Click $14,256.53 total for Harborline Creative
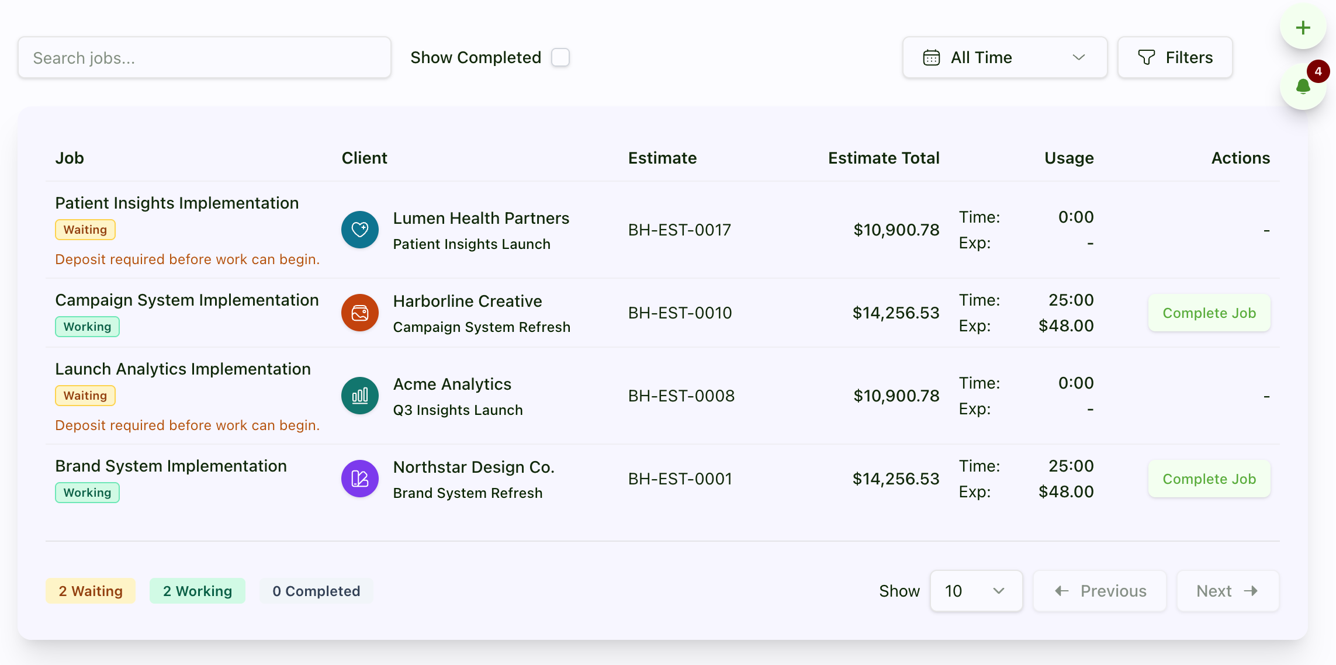Viewport: 1336px width, 665px height. point(896,313)
